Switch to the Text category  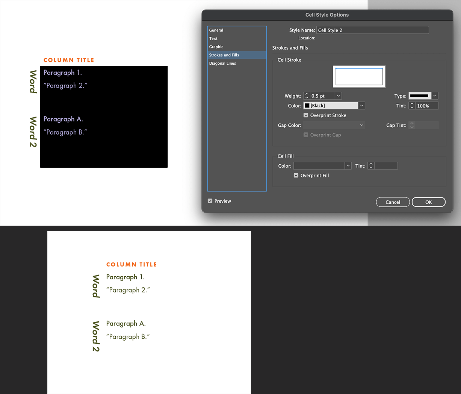(x=213, y=38)
